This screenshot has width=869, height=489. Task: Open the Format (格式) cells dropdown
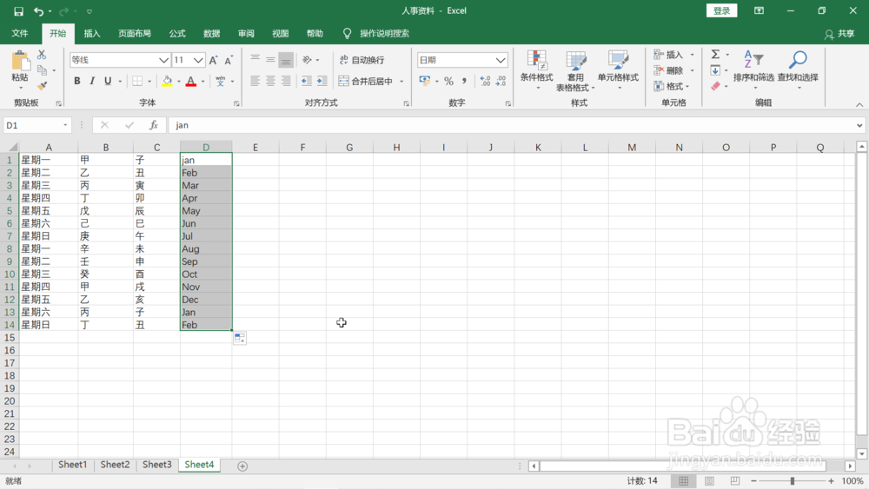[672, 86]
